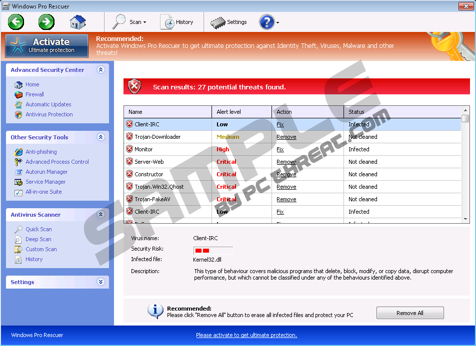The width and height of the screenshot is (476, 346).
Task: Select the Anti-phishing icon
Action: tap(18, 152)
